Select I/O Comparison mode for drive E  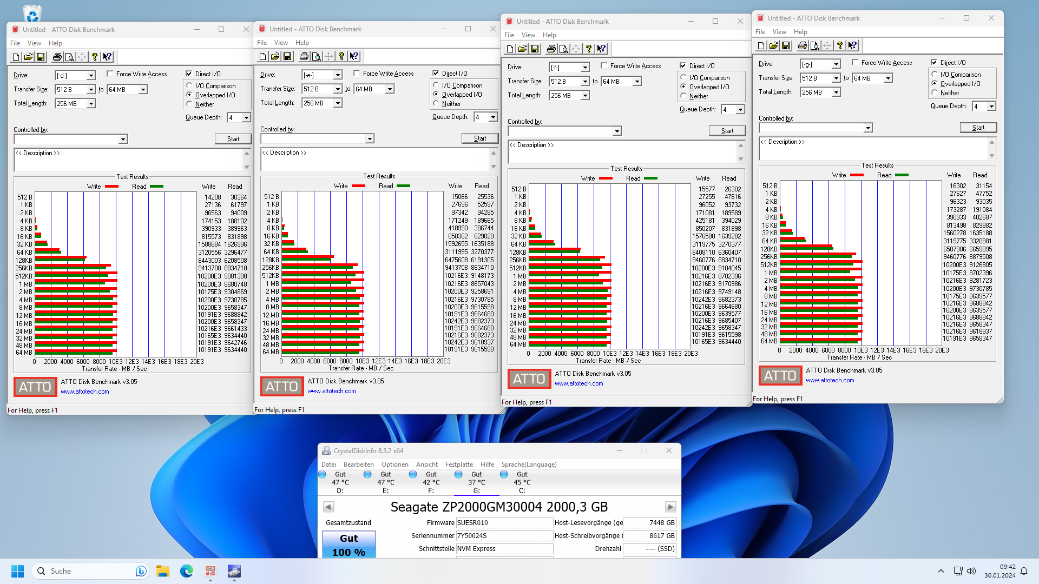[x=437, y=85]
